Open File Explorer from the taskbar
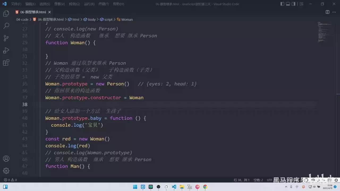Image resolution: width=340 pixels, height=191 pixels. click(x=182, y=187)
